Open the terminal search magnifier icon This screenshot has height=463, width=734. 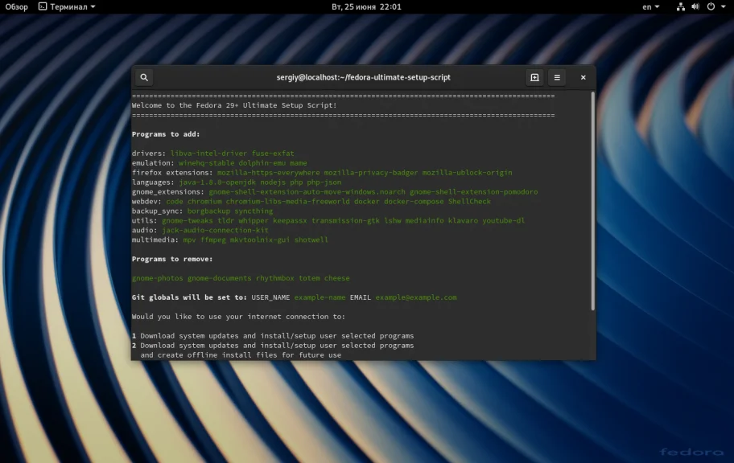point(144,77)
